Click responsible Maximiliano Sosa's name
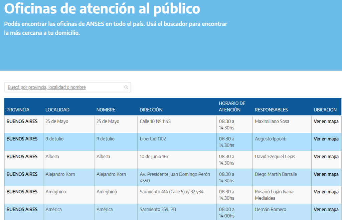 click(272, 121)
